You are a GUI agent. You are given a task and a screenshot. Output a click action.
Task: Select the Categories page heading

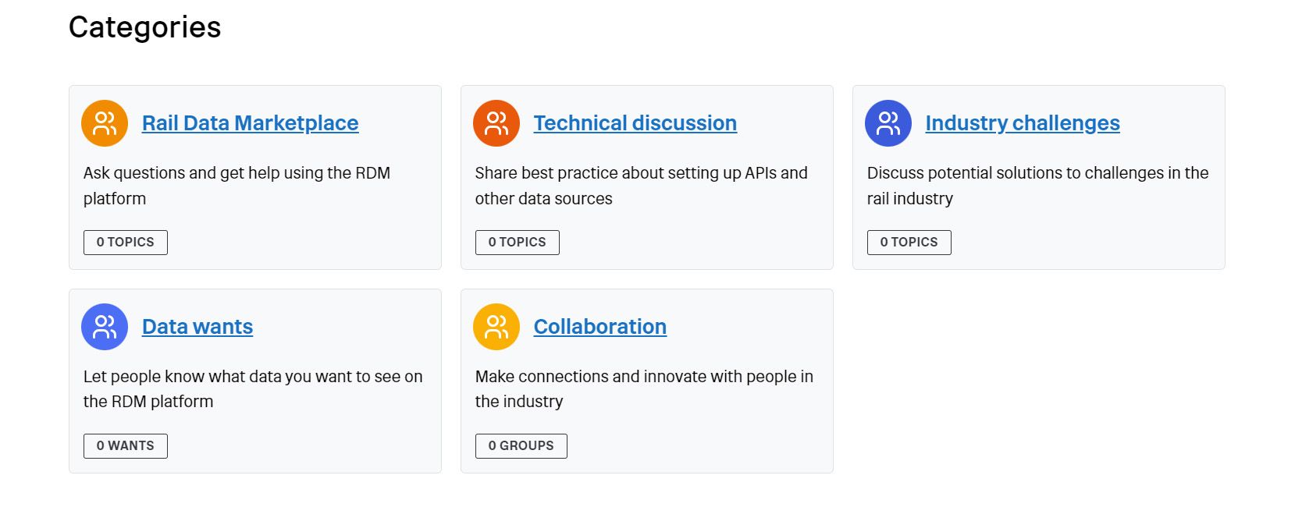[x=144, y=27]
